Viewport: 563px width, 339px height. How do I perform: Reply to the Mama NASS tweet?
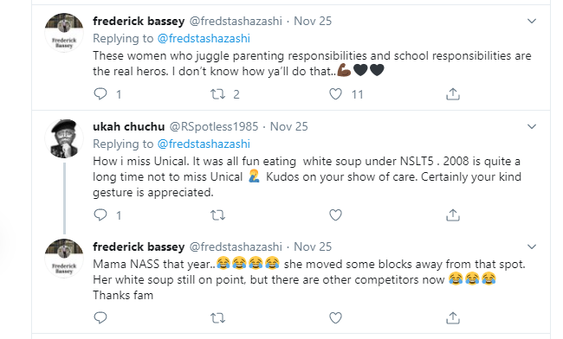coord(100,317)
